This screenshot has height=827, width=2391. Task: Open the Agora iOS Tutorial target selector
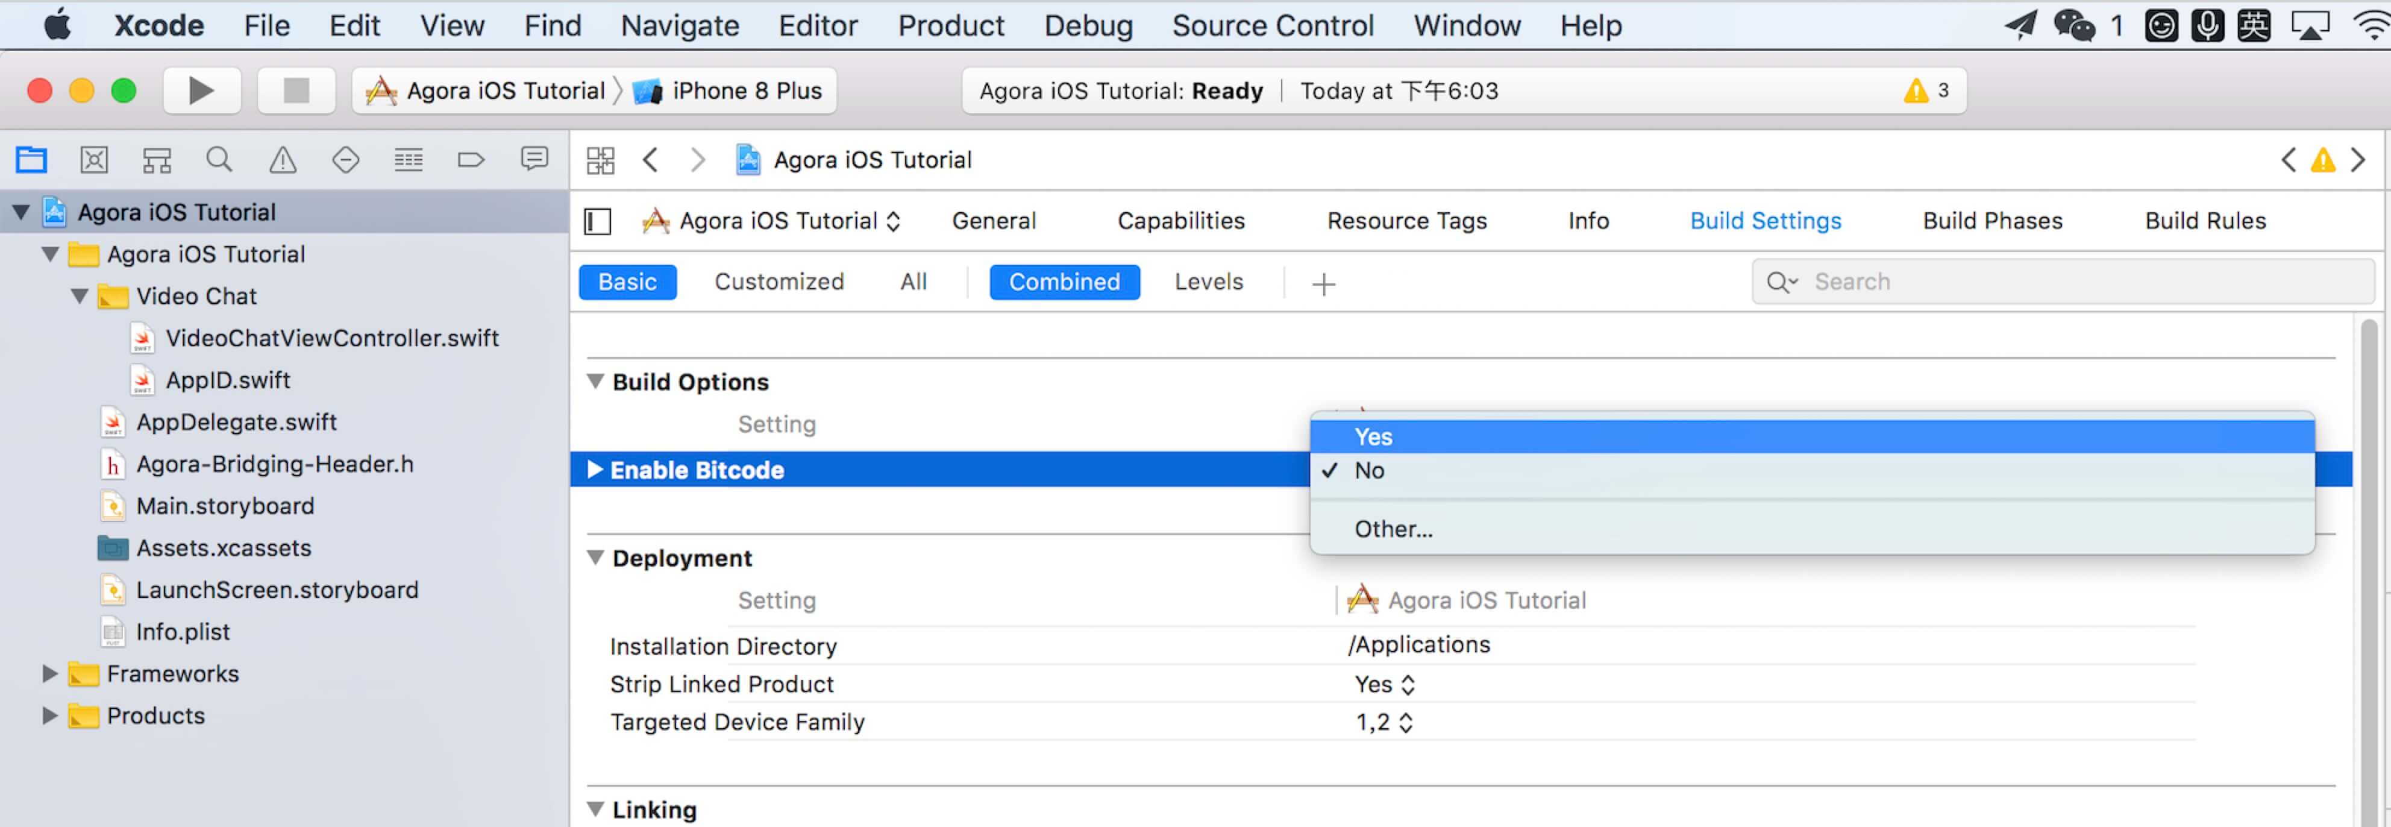point(772,221)
